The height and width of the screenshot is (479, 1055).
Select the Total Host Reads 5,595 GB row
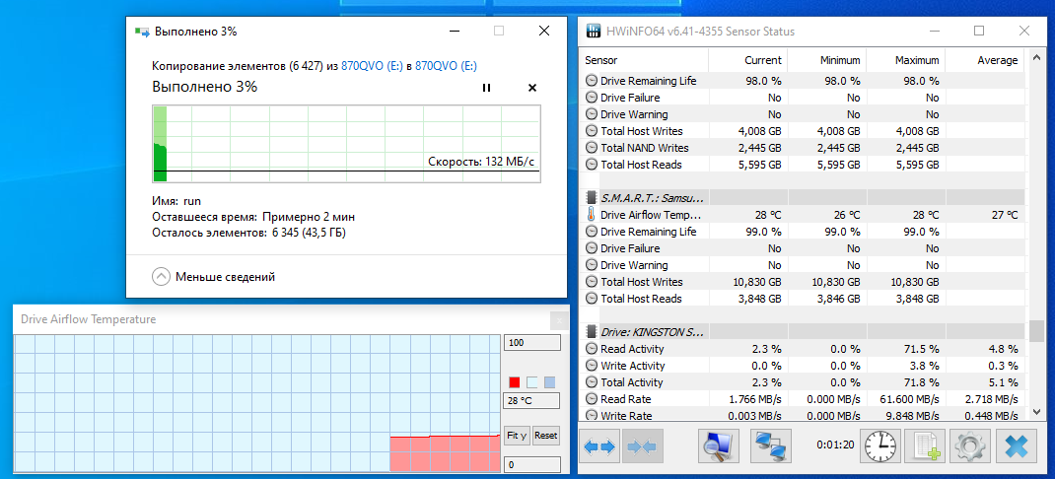802,165
